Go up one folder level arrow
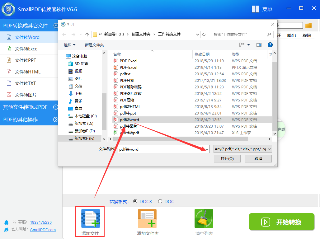 tap(87, 35)
